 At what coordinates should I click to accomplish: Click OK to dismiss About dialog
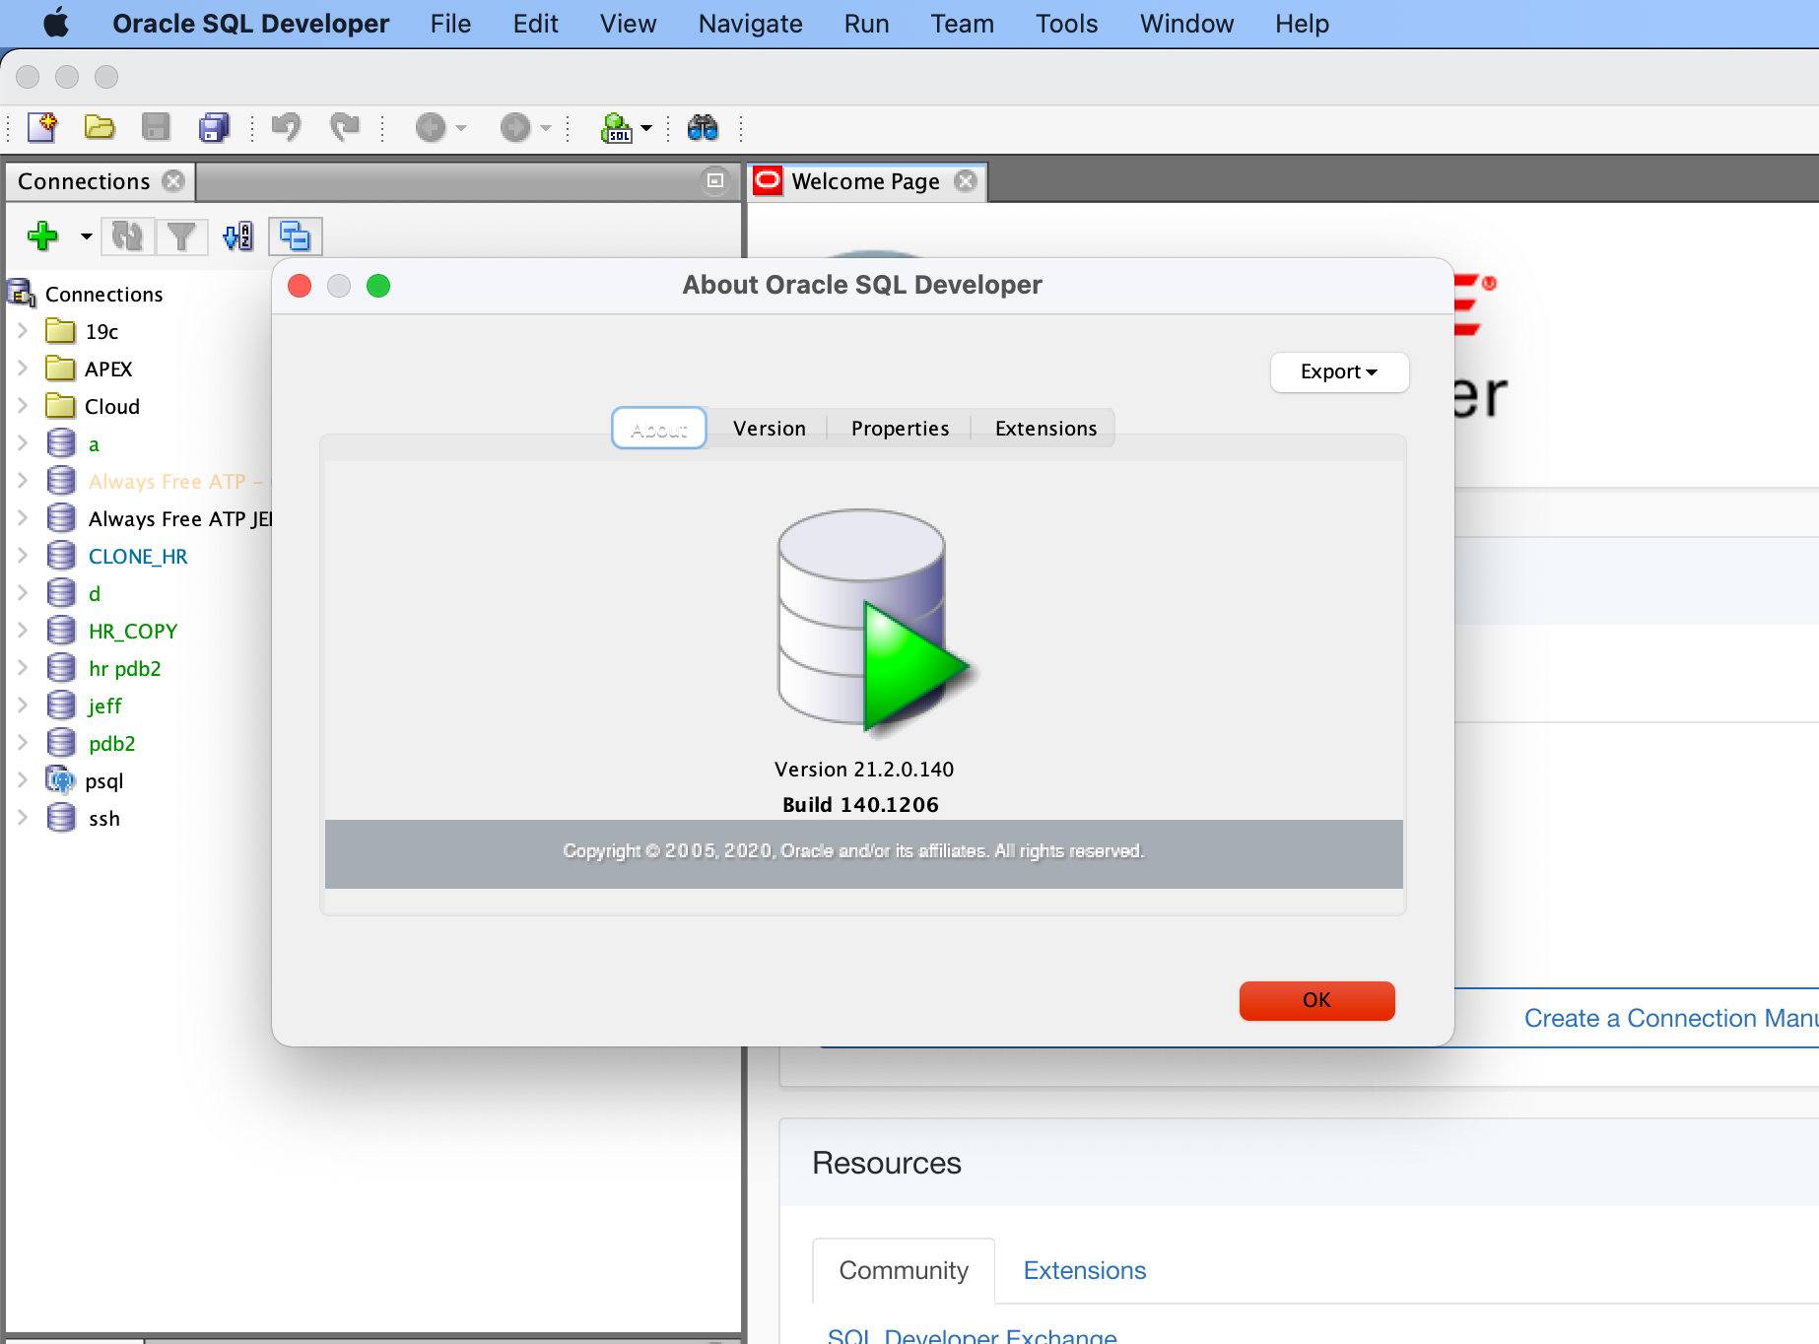click(x=1316, y=1001)
